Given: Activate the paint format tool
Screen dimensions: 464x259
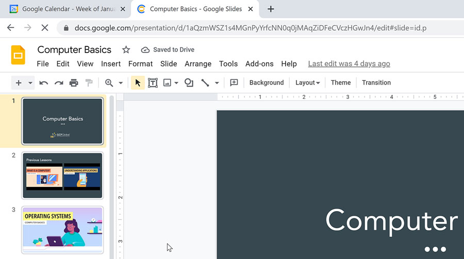Looking at the screenshot, I should [x=89, y=83].
